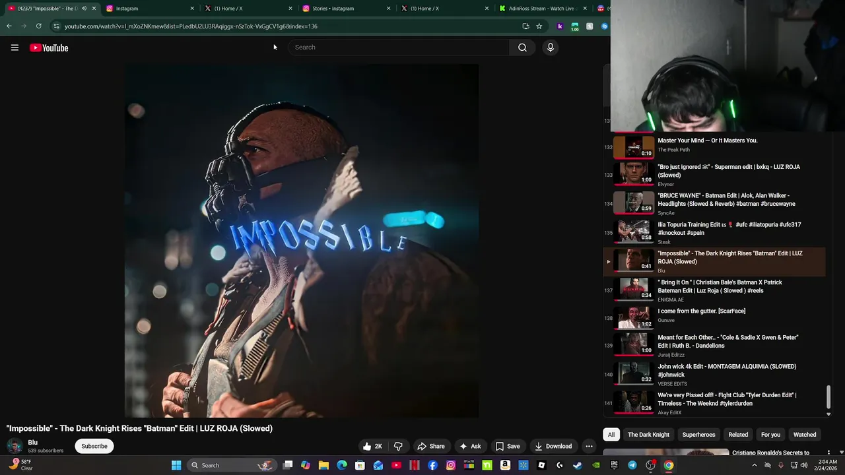Viewport: 845px width, 475px height.
Task: Open more actions three-dot menu under video
Action: click(589, 446)
